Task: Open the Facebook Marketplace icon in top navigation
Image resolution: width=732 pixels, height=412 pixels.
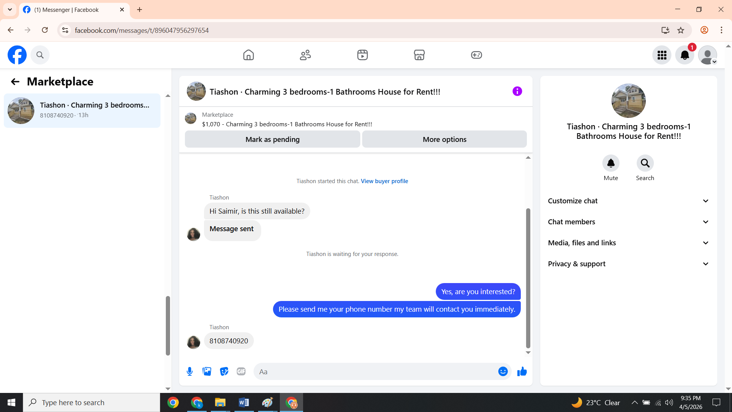Action: click(419, 55)
